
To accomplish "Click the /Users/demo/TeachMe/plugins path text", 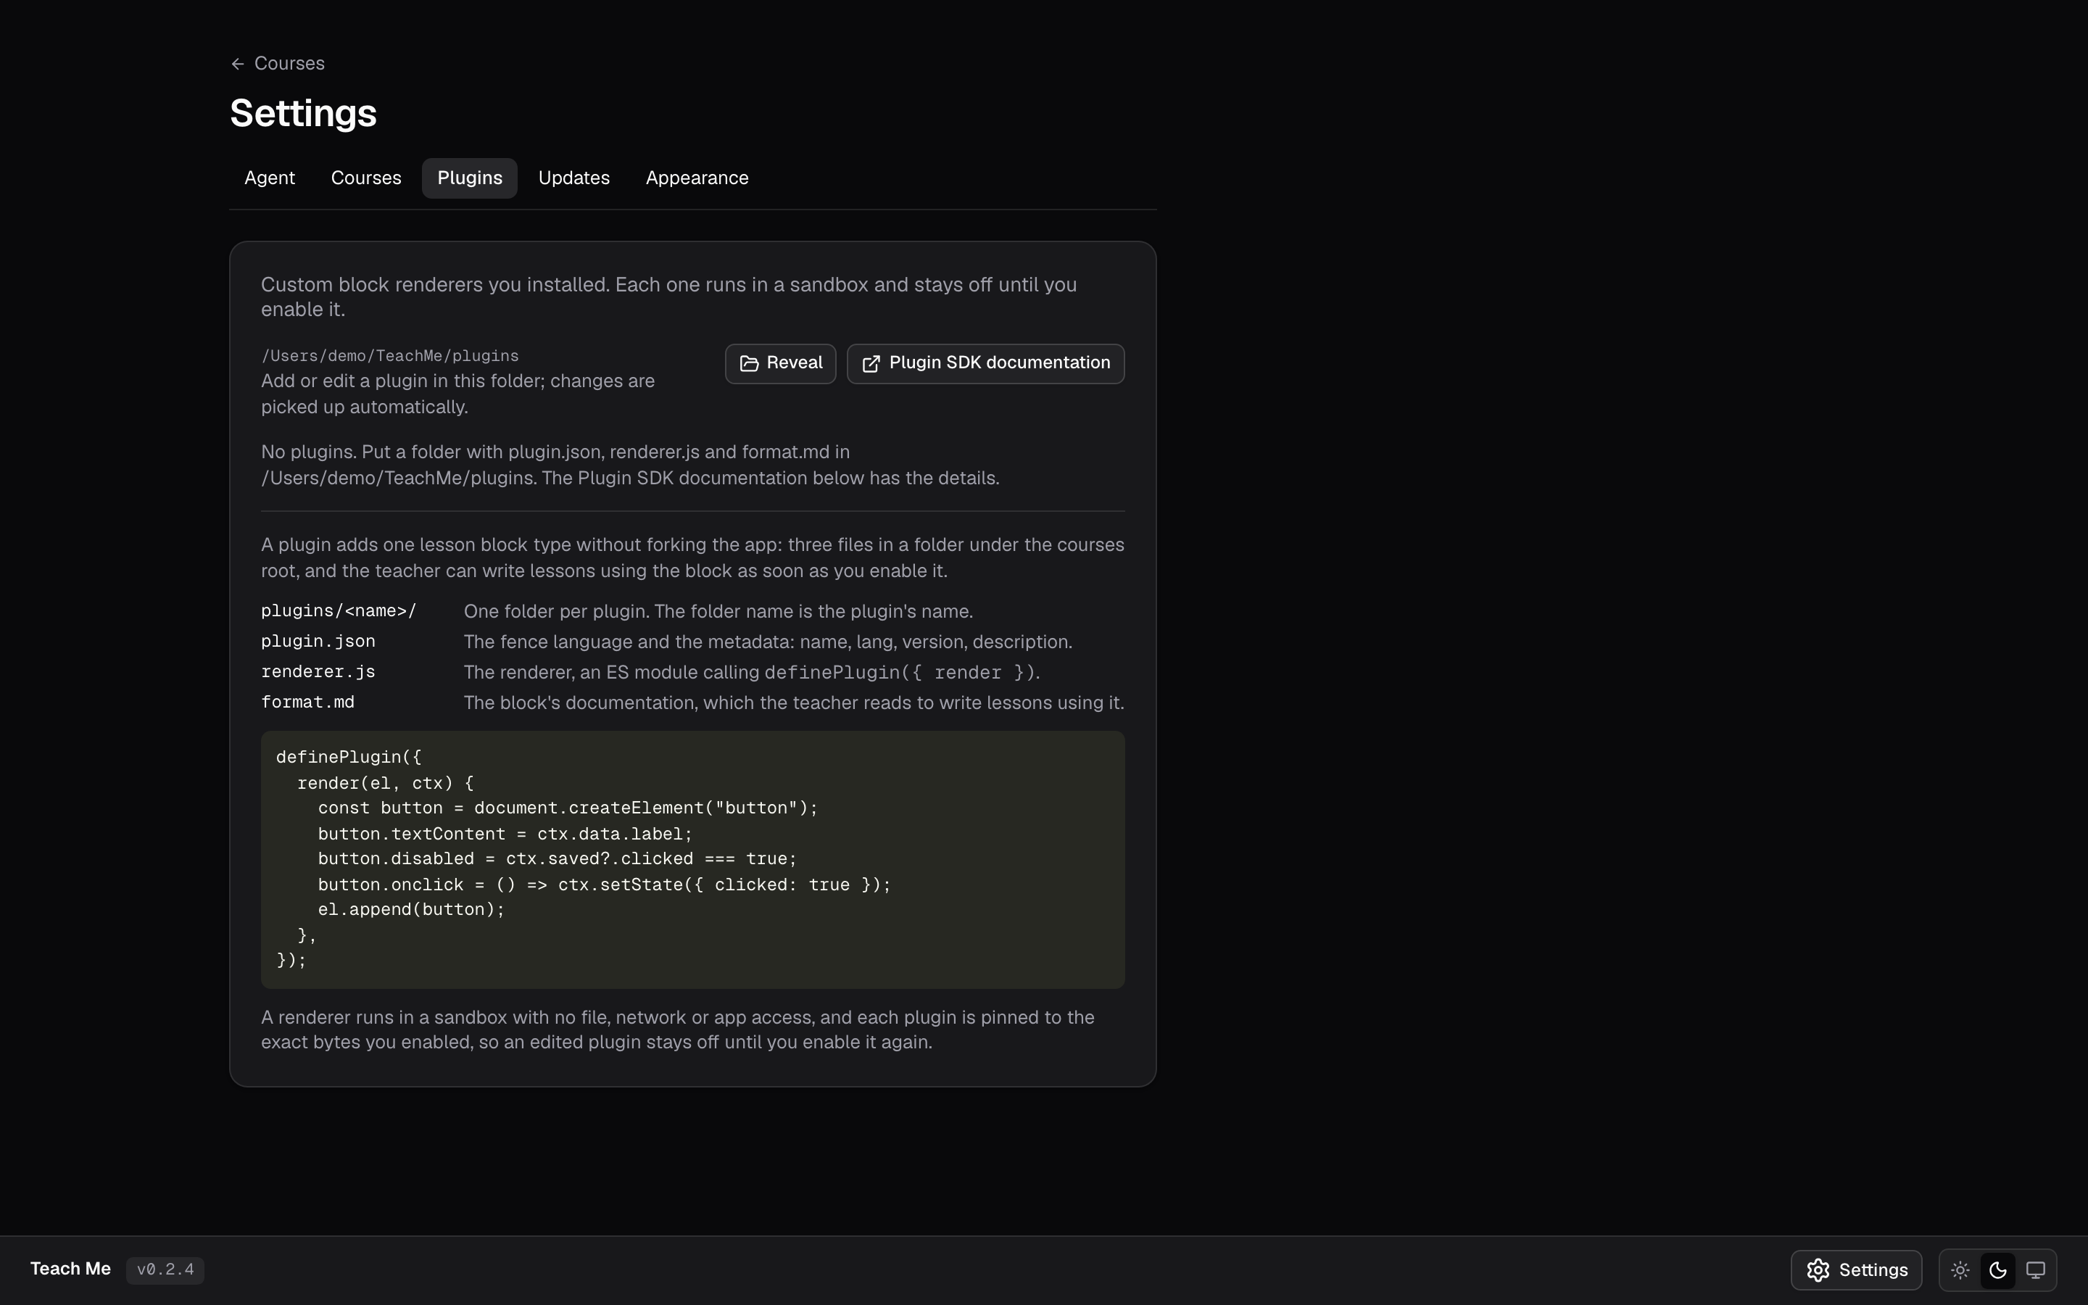I will tap(390, 355).
